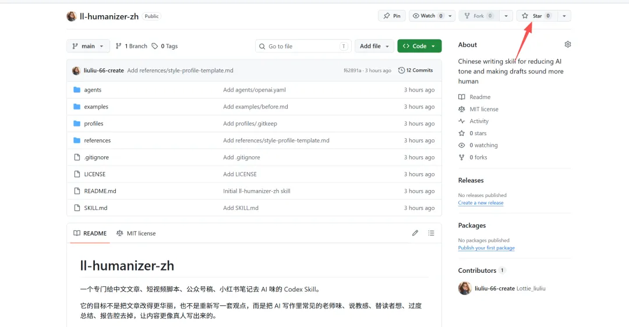The width and height of the screenshot is (629, 327).
Task: Open the README.md file
Action: click(100, 191)
